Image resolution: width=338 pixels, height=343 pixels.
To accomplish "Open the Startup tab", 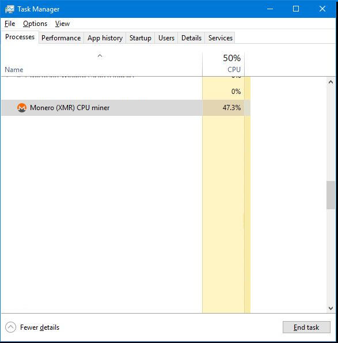I will [140, 38].
